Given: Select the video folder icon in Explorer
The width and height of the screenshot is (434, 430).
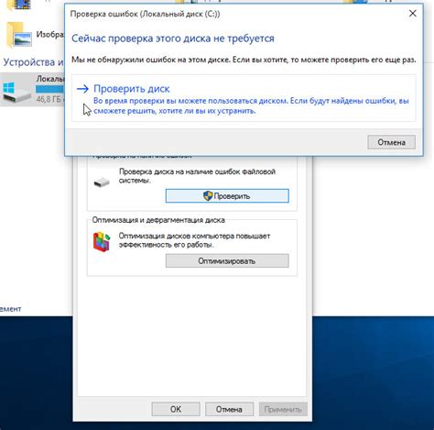Looking at the screenshot, I should [x=18, y=6].
